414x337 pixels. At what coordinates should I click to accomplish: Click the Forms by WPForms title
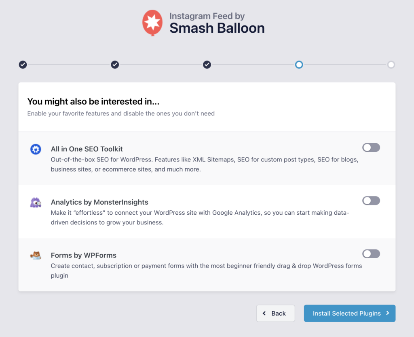click(x=84, y=255)
